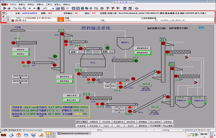Click the 点火油系统 navigation button
Viewport: 216px width, 138px height.
(155, 122)
